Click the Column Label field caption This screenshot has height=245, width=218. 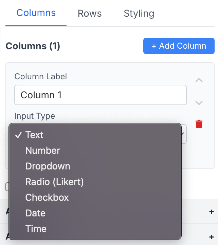40,77
